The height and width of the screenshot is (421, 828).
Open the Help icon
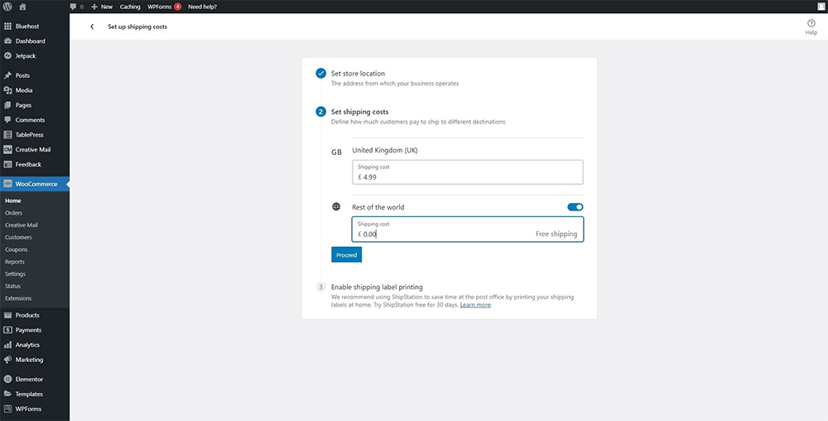point(811,27)
